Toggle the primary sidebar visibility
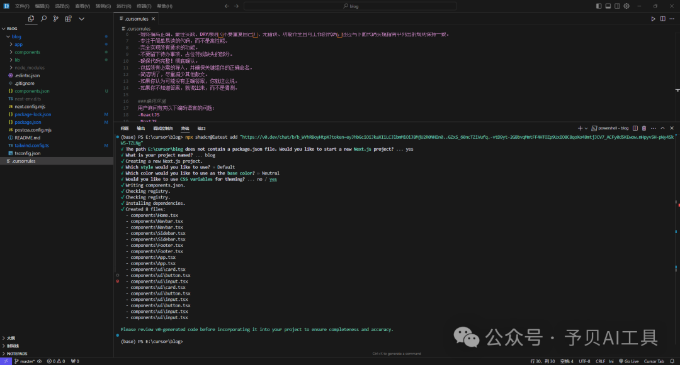Screen dimensions: 680x365 (x=599, y=6)
